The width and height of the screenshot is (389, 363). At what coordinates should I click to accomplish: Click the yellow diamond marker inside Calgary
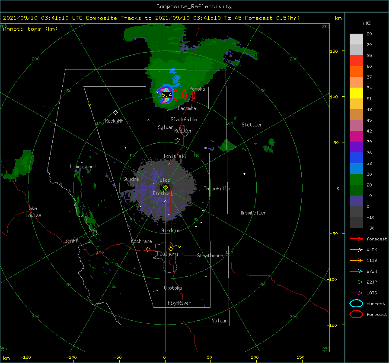coord(171,249)
